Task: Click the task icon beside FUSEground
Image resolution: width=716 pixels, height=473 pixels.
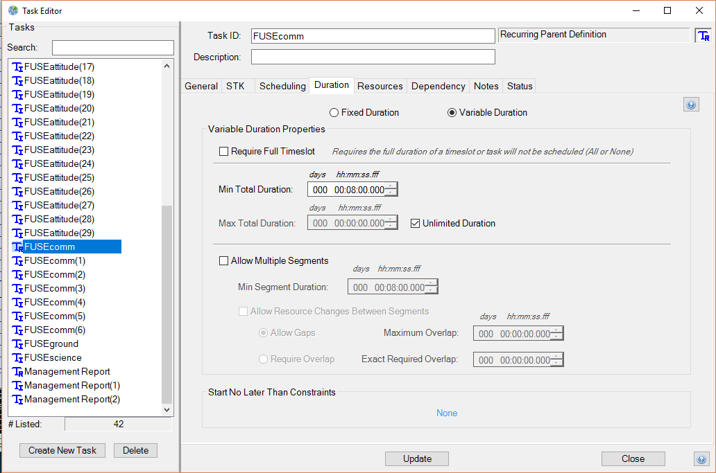Action: 18,344
